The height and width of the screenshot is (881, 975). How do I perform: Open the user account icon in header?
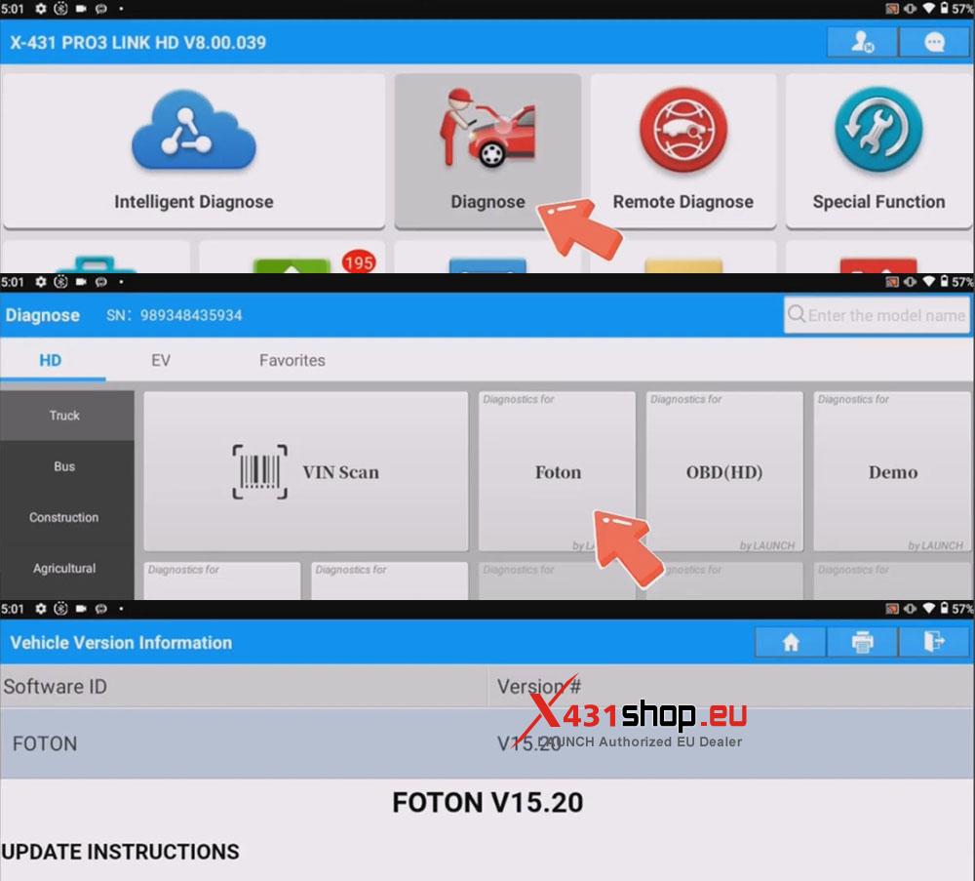pyautogui.click(x=862, y=42)
